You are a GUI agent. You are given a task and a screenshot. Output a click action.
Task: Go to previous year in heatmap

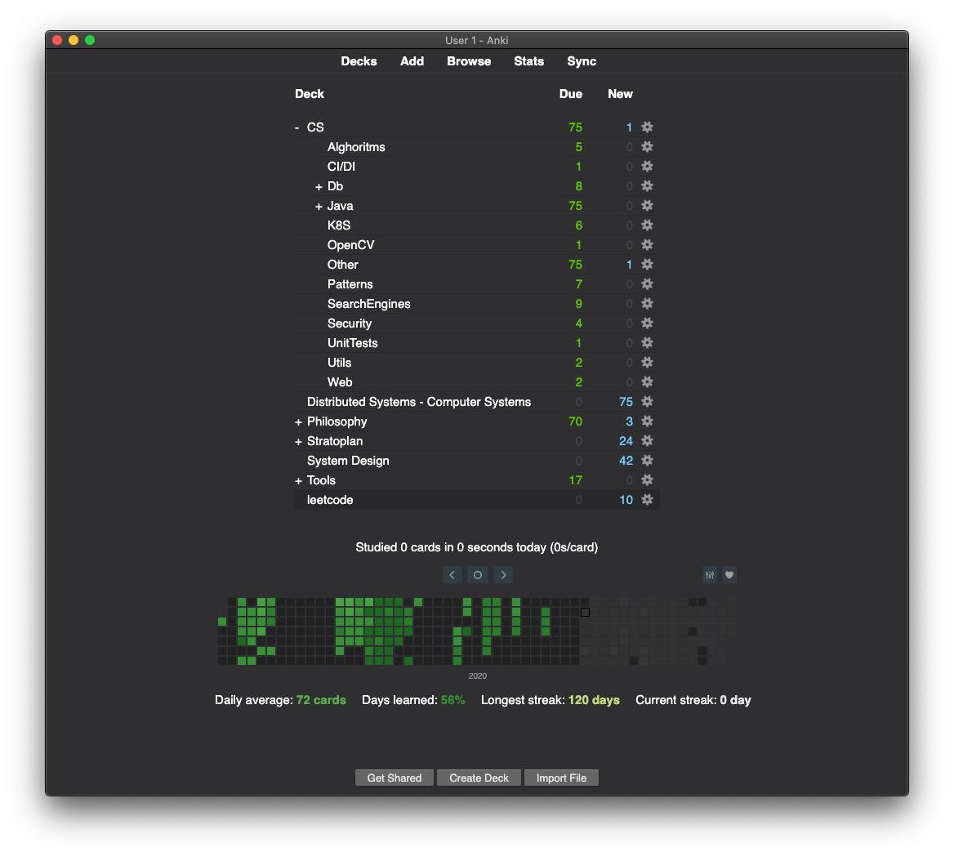(x=452, y=575)
